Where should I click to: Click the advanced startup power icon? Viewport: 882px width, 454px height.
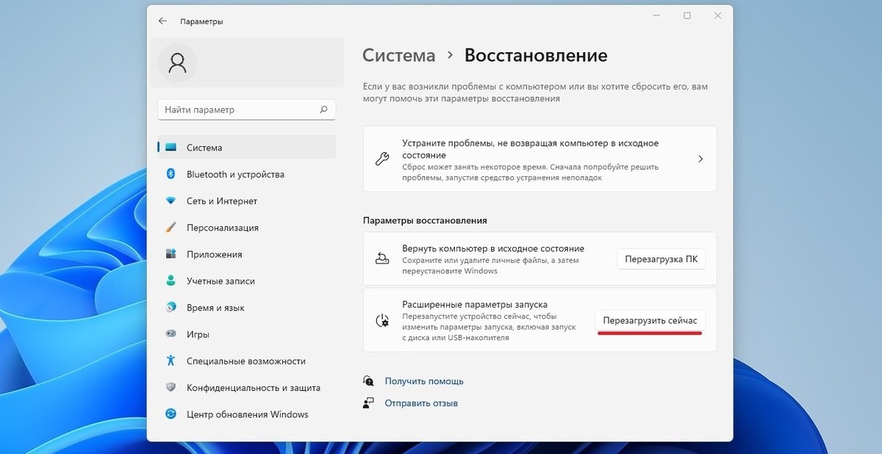[382, 320]
